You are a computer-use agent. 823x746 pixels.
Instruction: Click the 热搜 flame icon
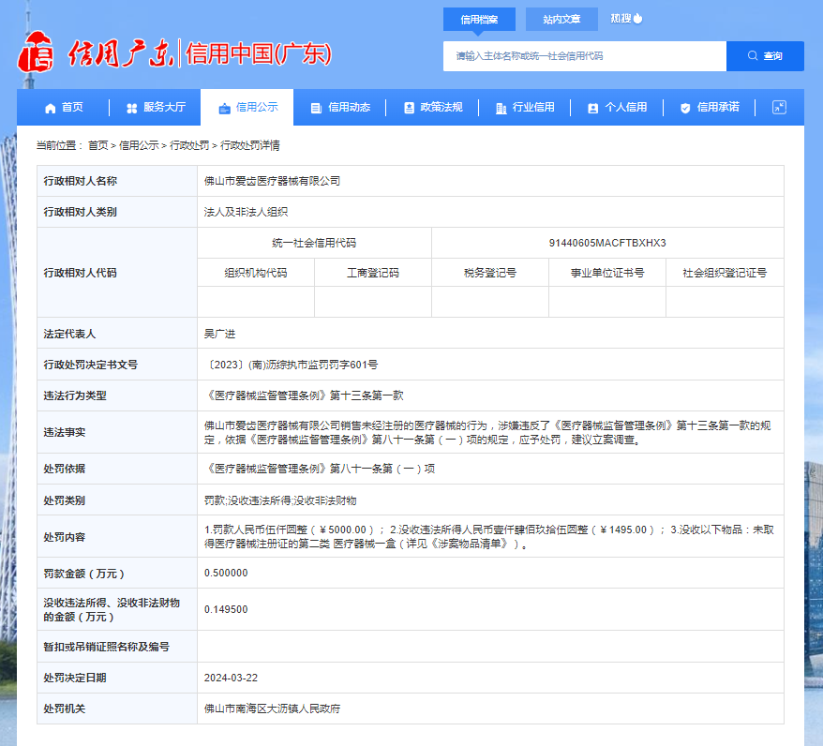click(x=638, y=18)
